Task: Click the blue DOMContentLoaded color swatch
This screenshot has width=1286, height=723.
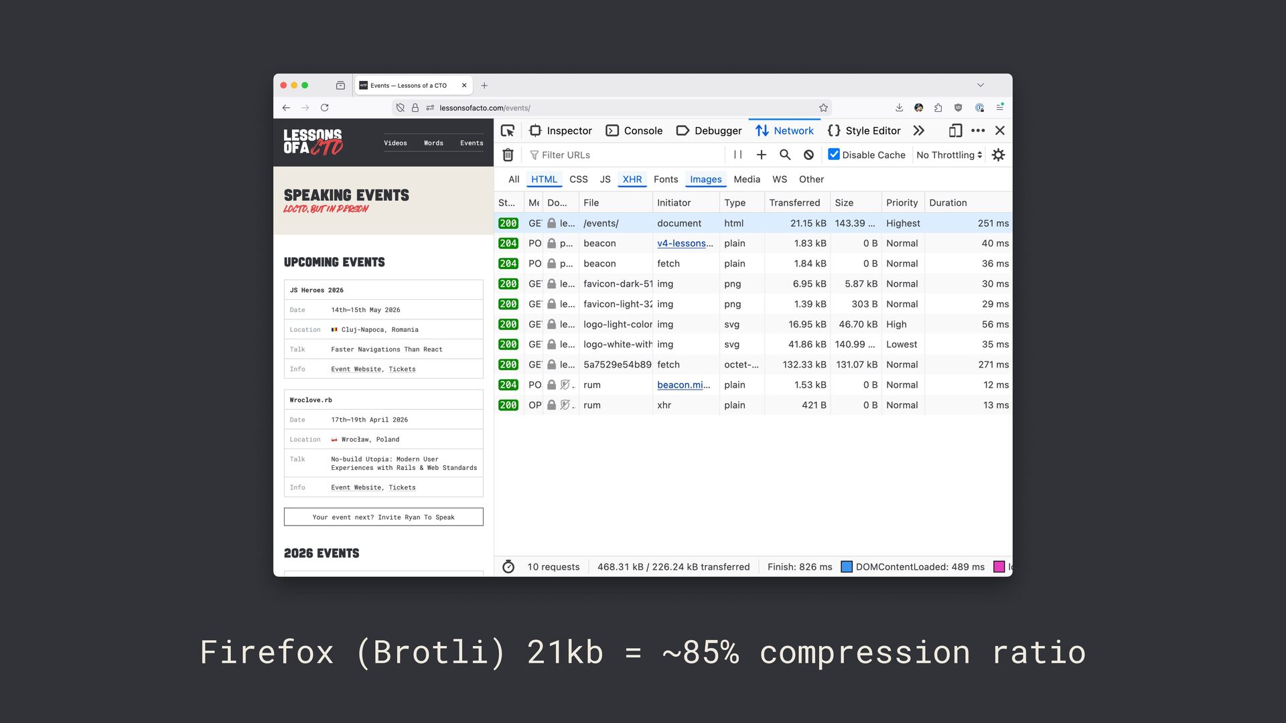Action: (x=847, y=567)
